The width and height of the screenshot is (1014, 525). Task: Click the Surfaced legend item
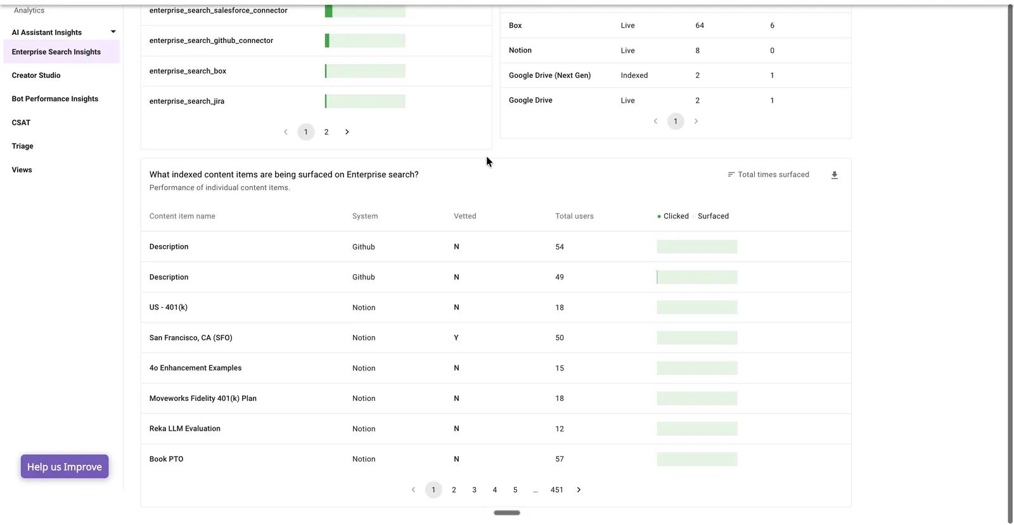click(x=713, y=216)
